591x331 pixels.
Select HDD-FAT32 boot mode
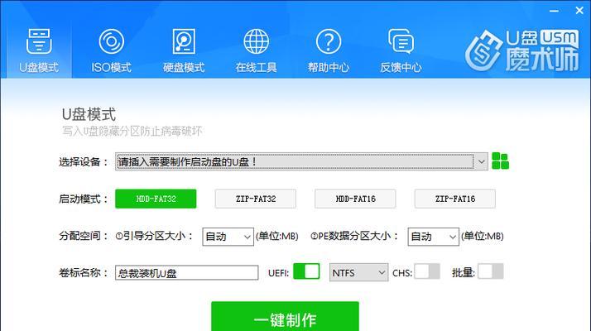(x=156, y=199)
